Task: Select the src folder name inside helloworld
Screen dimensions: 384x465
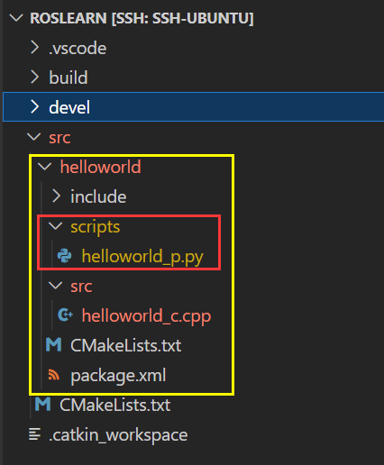Action: pyautogui.click(x=81, y=287)
